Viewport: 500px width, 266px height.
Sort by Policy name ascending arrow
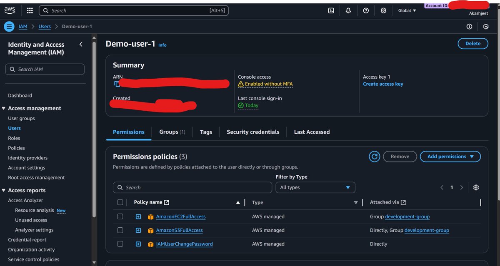pyautogui.click(x=238, y=203)
